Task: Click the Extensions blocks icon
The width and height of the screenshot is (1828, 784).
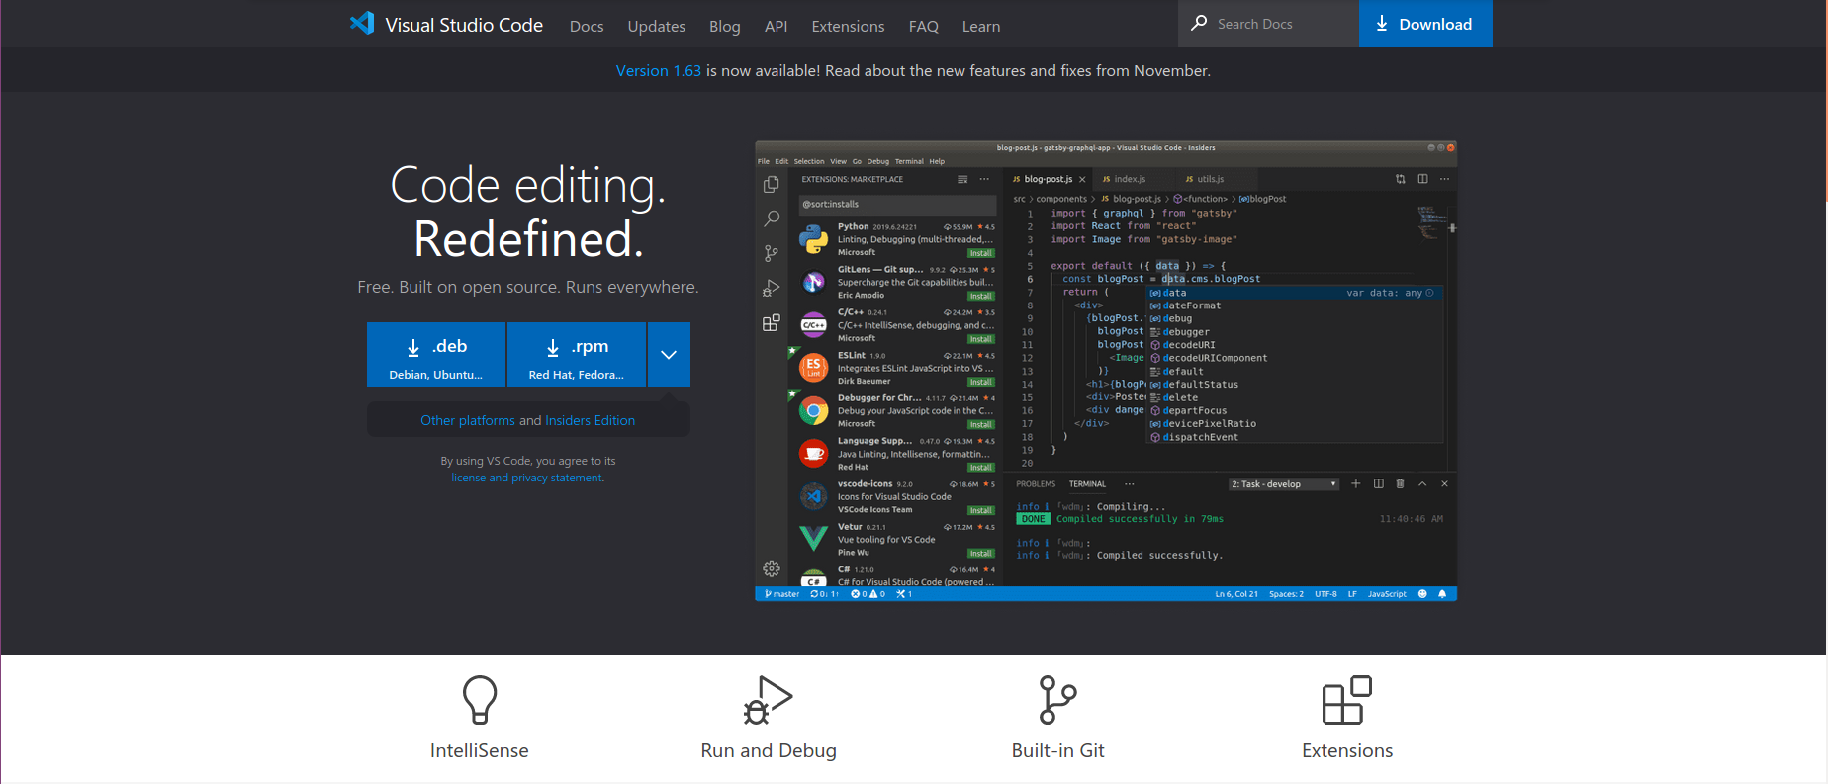Action: (1347, 700)
